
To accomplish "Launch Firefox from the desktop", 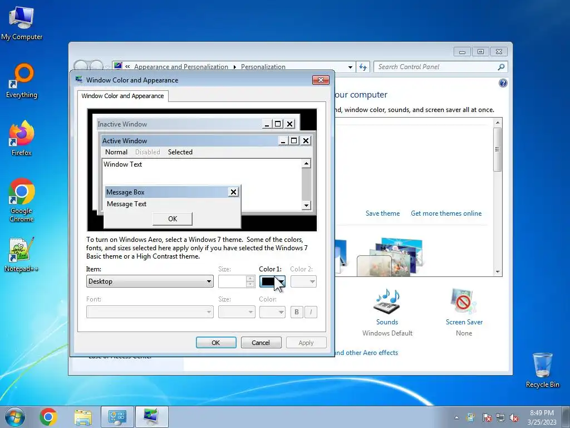I will [x=22, y=138].
